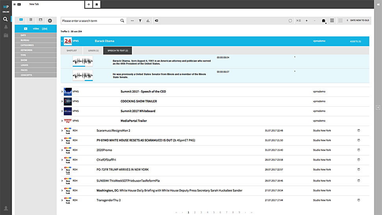Open the funnel filter icon

[140, 21]
